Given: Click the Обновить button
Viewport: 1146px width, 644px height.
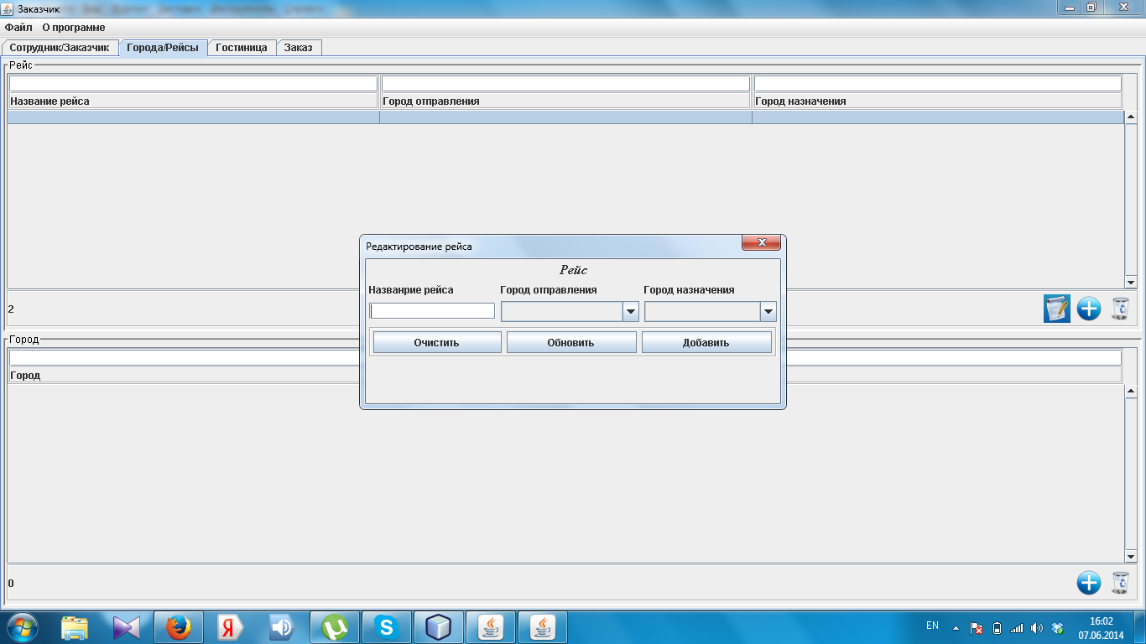Looking at the screenshot, I should point(571,342).
